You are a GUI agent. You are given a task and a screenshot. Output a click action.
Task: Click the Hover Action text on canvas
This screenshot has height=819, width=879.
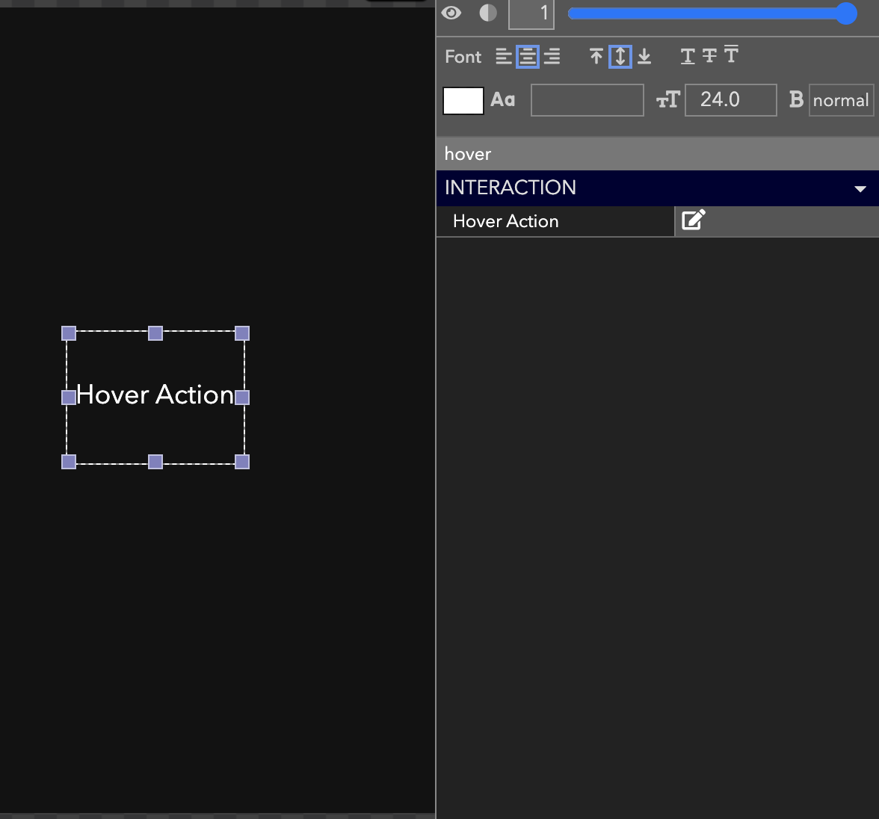(155, 395)
